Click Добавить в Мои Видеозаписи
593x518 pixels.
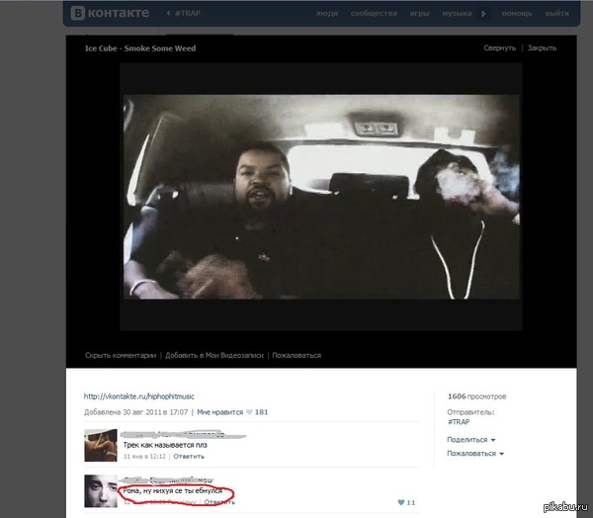[214, 355]
